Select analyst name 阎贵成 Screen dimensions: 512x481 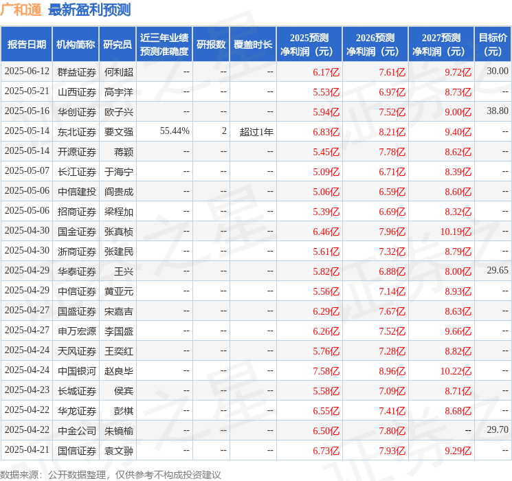point(119,191)
